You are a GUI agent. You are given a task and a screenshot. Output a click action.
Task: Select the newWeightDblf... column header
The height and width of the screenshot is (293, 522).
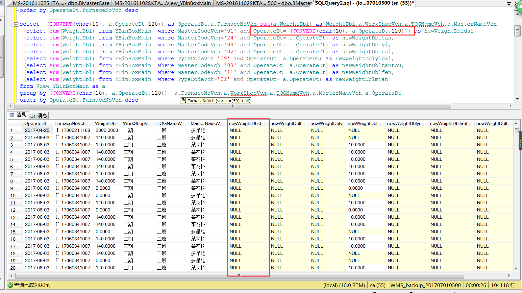coord(494,123)
